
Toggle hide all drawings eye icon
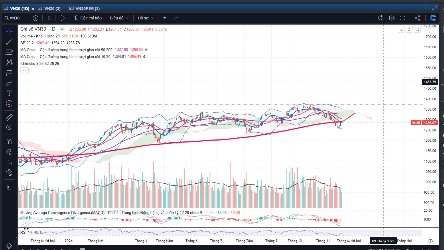click(9, 173)
